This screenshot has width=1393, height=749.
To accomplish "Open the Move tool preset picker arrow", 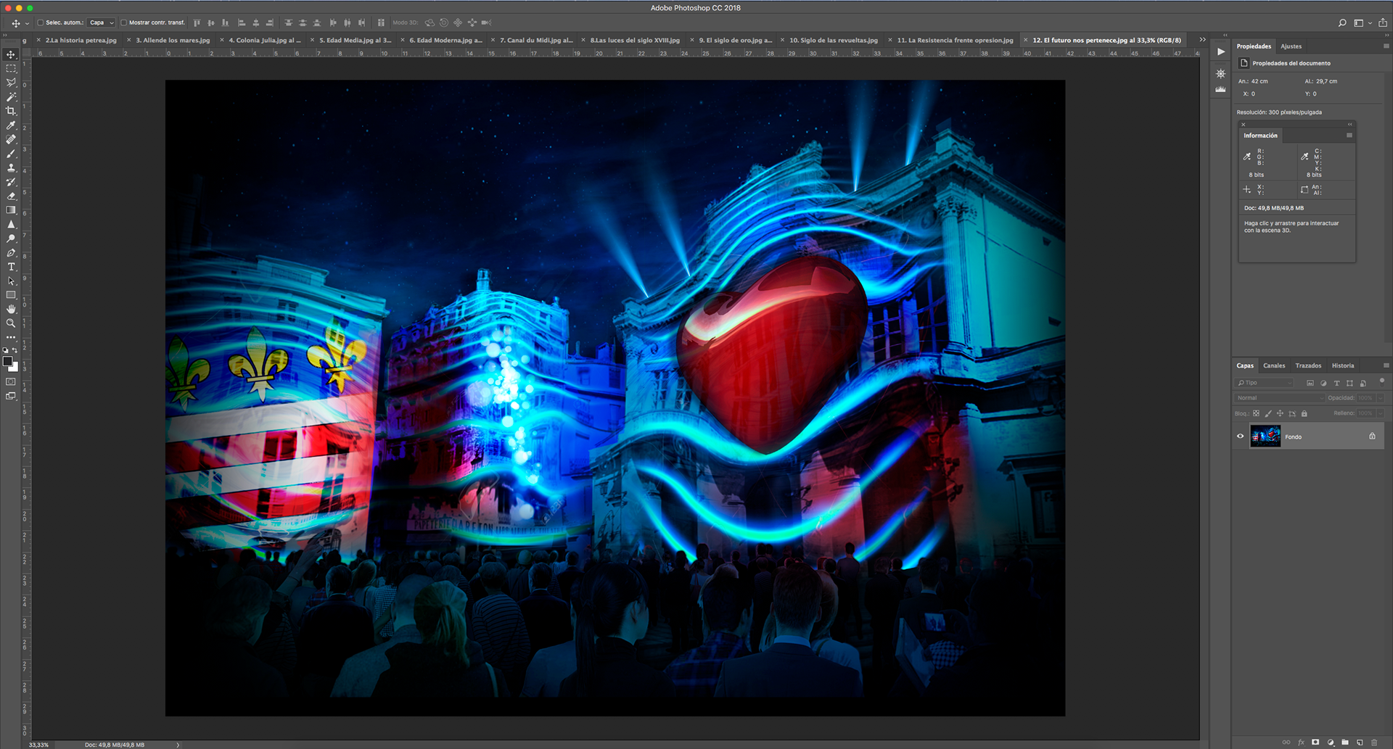I will click(x=28, y=23).
